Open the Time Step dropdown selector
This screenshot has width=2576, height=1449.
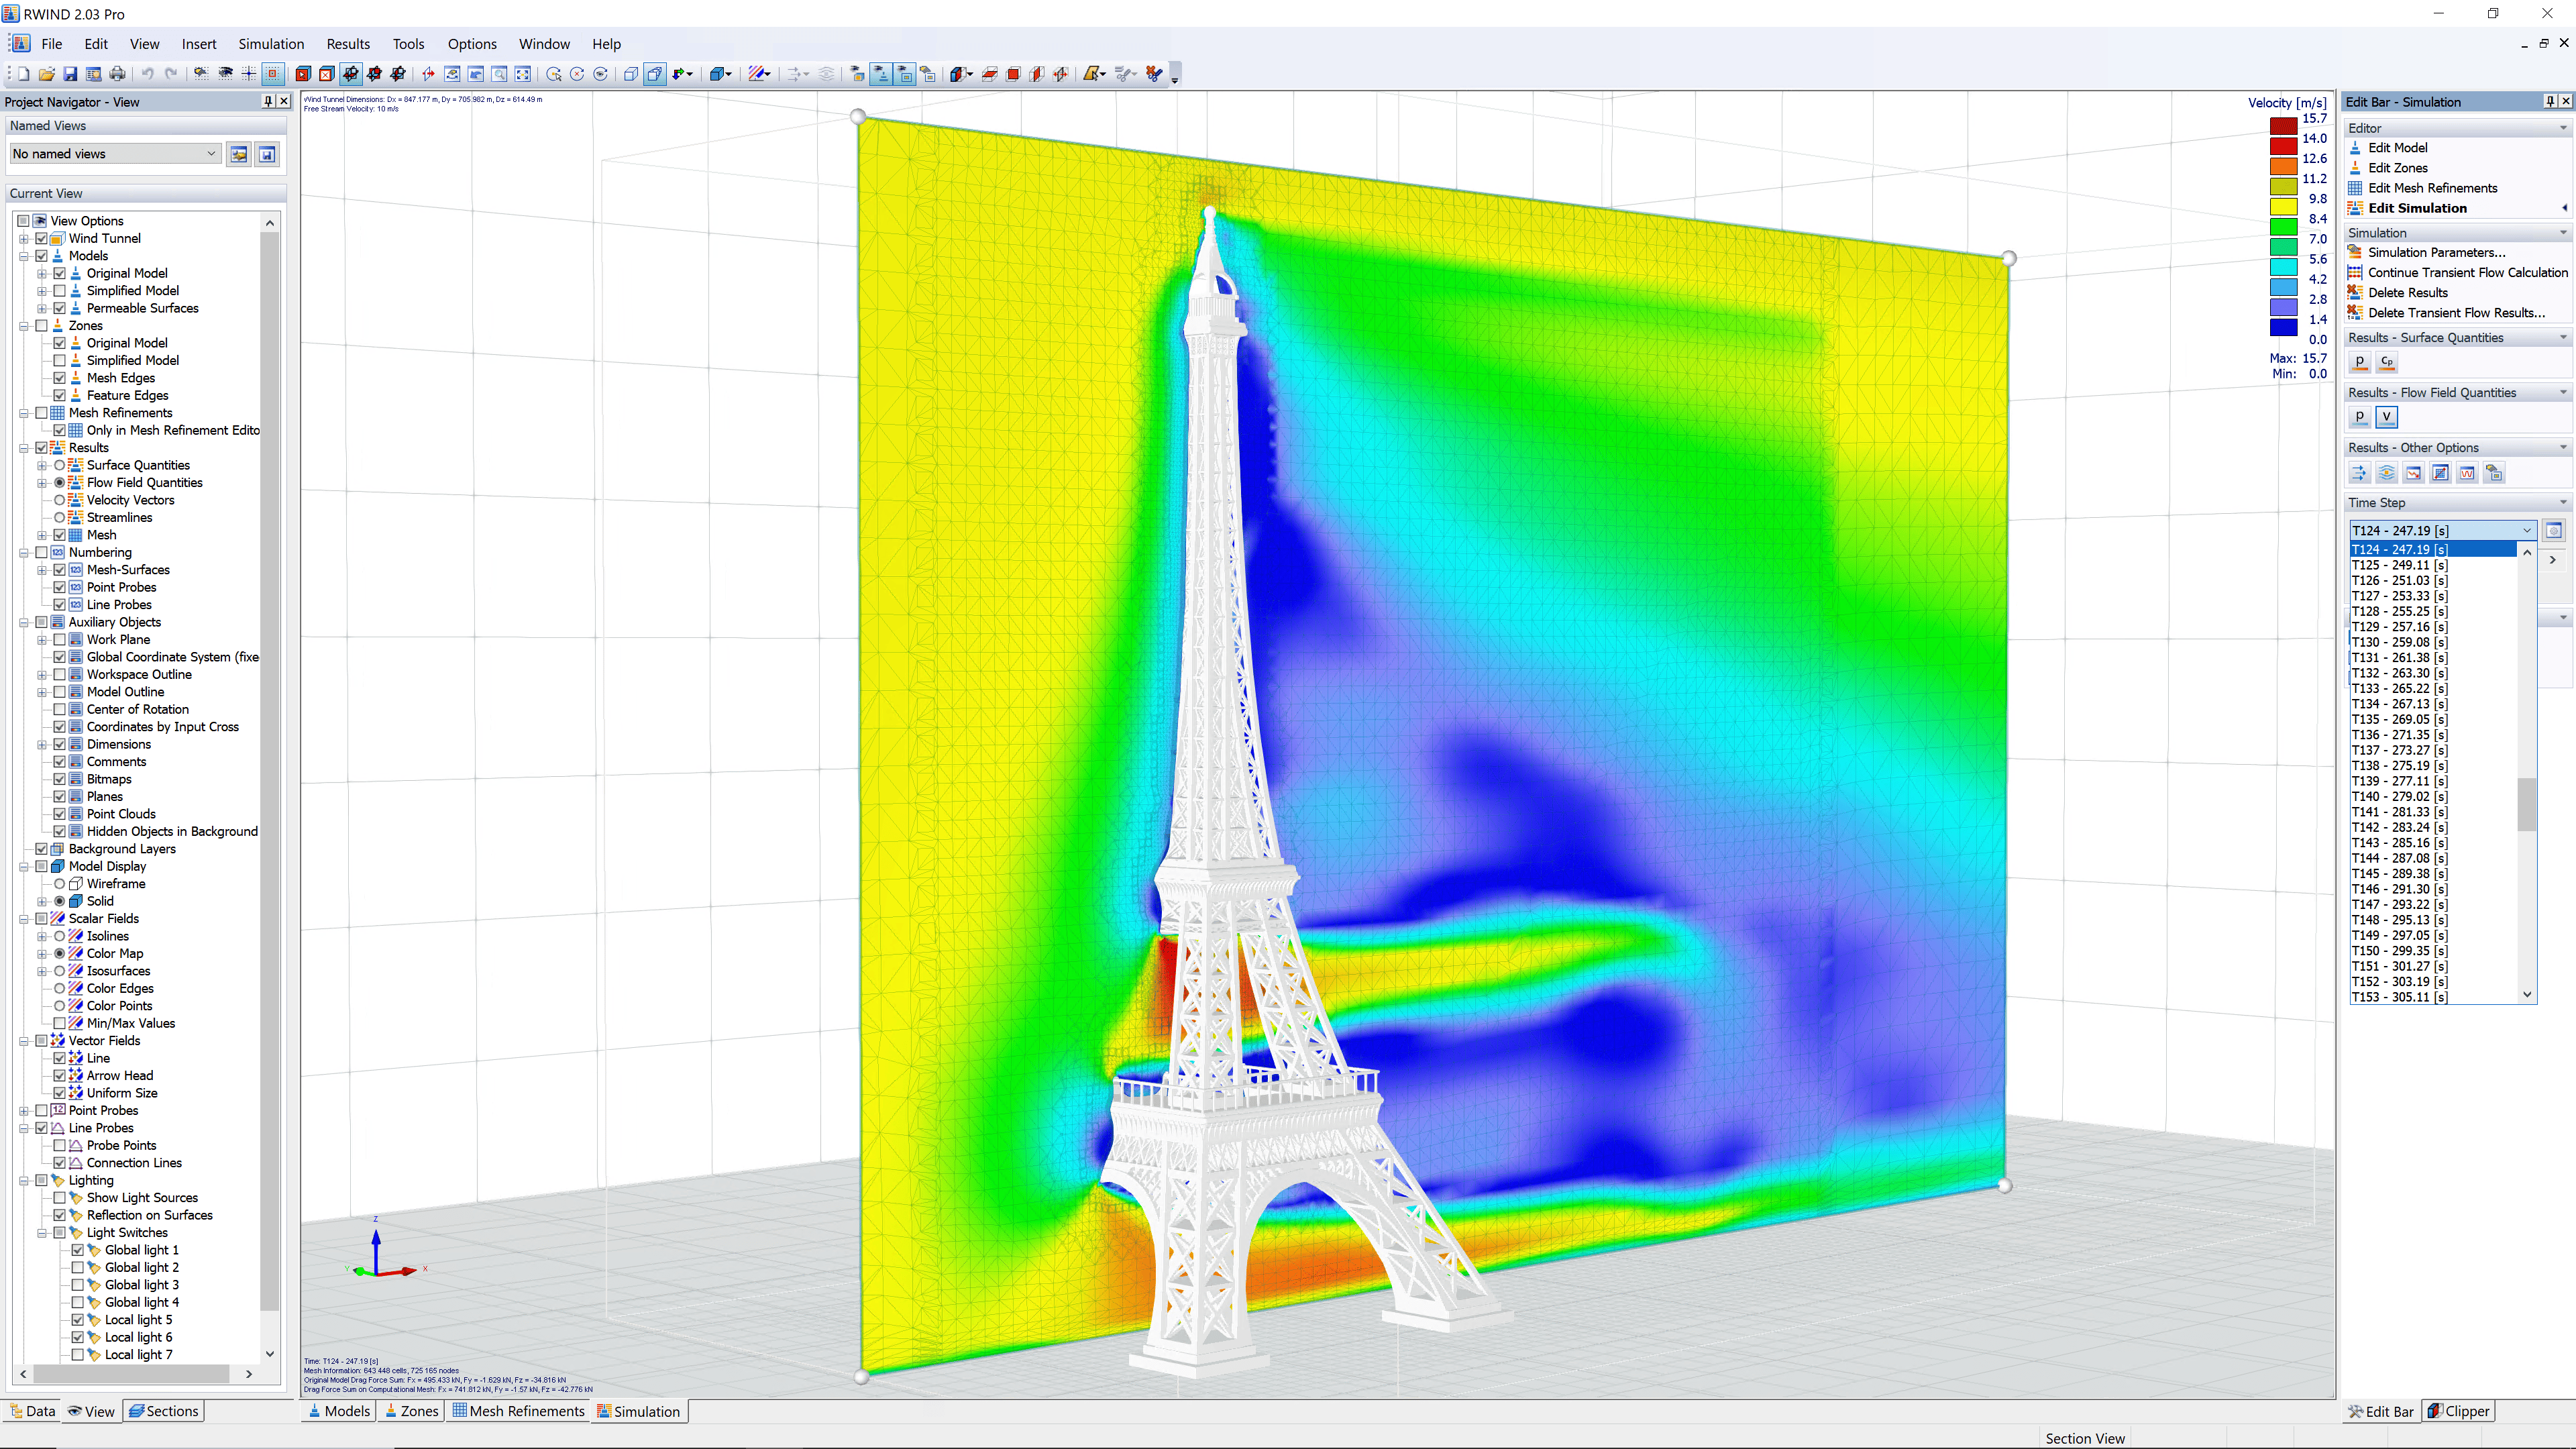coord(2528,529)
